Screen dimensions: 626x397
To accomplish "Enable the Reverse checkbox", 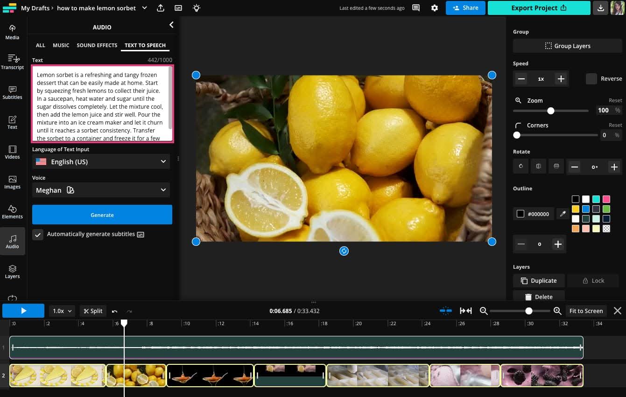I will click(x=591, y=79).
